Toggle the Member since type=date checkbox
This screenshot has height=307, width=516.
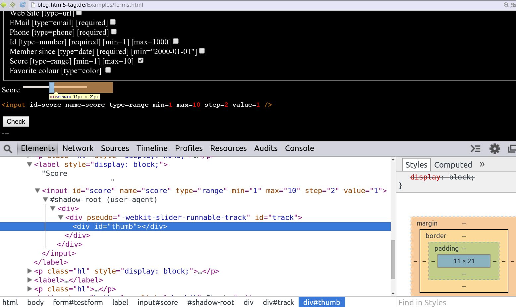(x=202, y=51)
